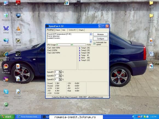The width and height of the screenshot is (159, 119).
Task: Launch SpeedFan desktop shortcut
Action: coord(18,55)
